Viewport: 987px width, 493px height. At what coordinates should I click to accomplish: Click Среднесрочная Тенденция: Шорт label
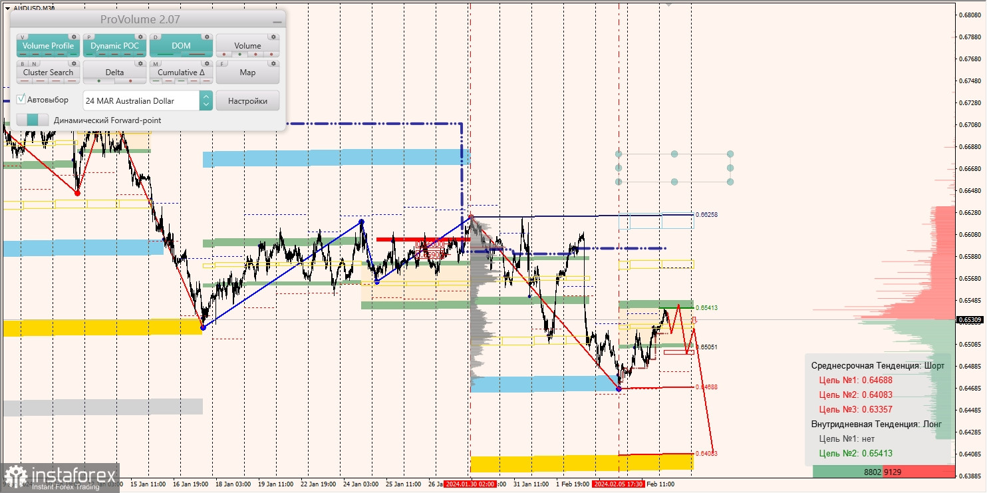(877, 365)
